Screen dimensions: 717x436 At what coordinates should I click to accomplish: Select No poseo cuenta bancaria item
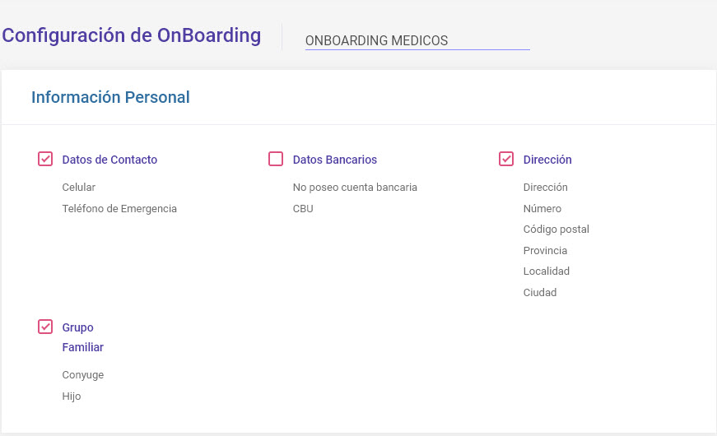click(x=355, y=188)
